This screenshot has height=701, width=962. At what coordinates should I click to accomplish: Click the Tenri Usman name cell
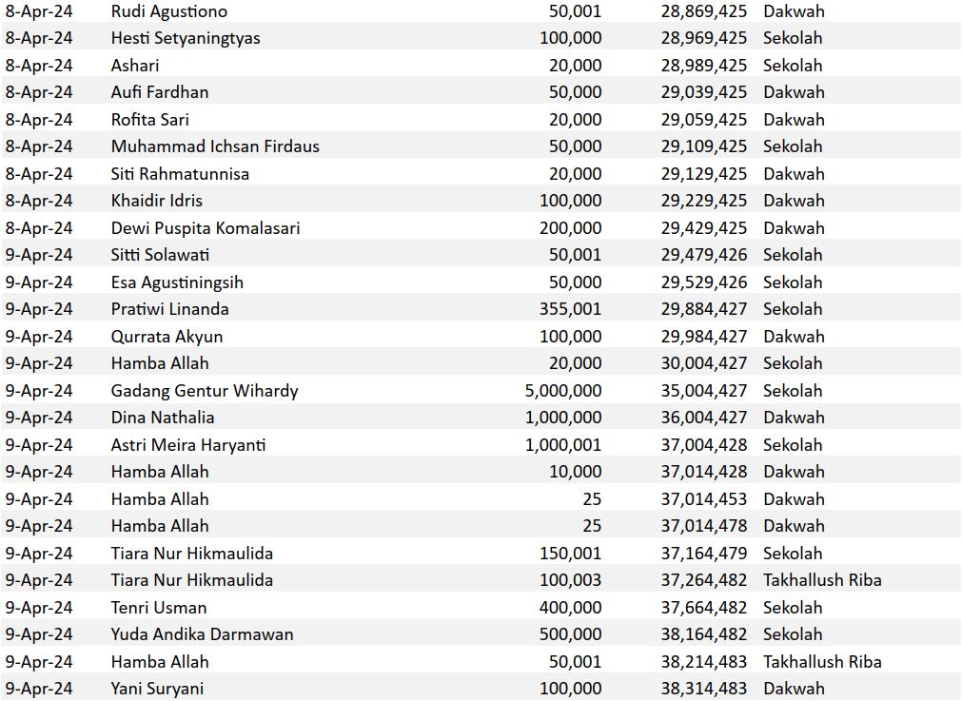[159, 608]
